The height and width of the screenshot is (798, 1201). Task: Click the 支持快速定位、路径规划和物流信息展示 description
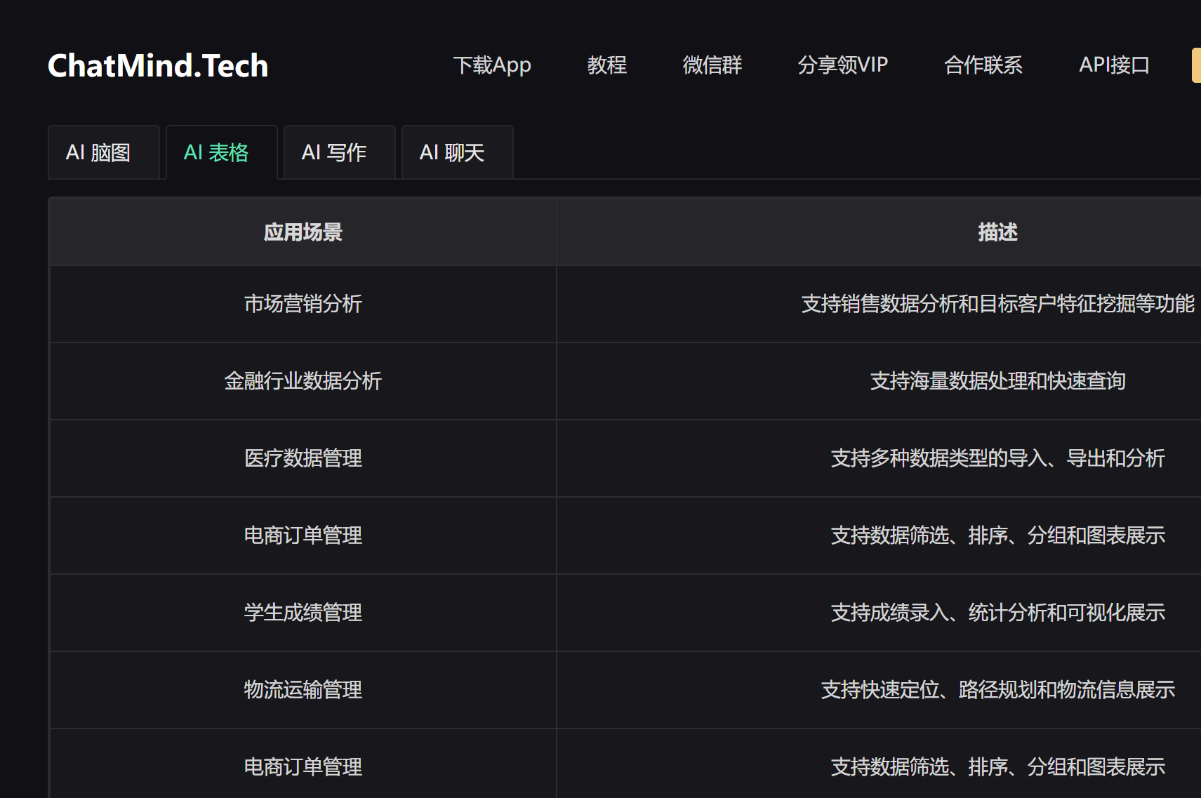click(x=997, y=690)
